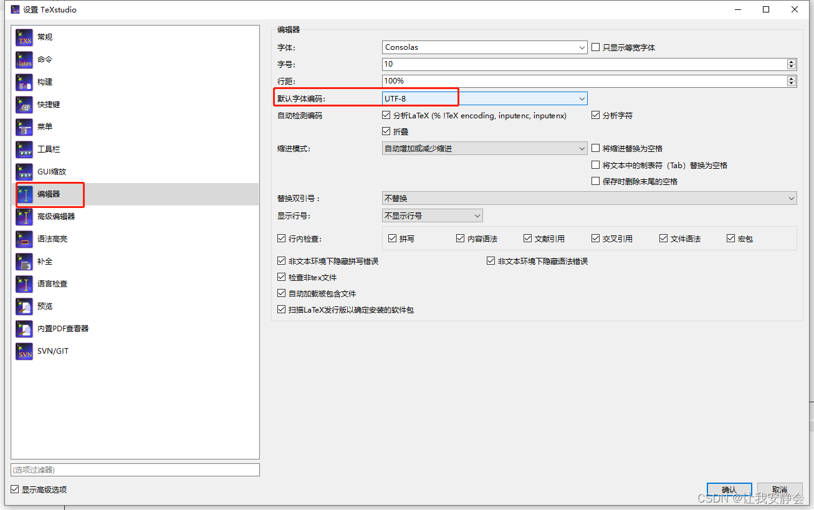Image resolution: width=814 pixels, height=510 pixels.
Task: Enable 将文本中的制表符 (Tab) 替换为空格
Action: (x=595, y=165)
